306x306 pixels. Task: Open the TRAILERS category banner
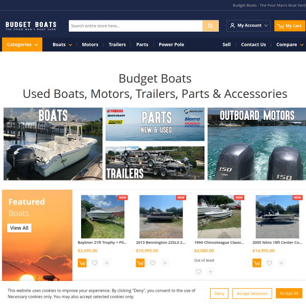point(155,163)
